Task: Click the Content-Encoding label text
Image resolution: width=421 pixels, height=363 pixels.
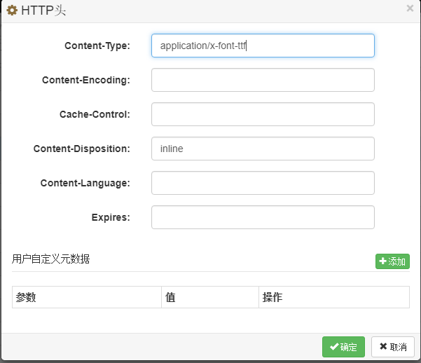Action: [85, 80]
